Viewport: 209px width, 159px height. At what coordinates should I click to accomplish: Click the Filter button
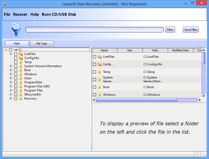tap(170, 29)
